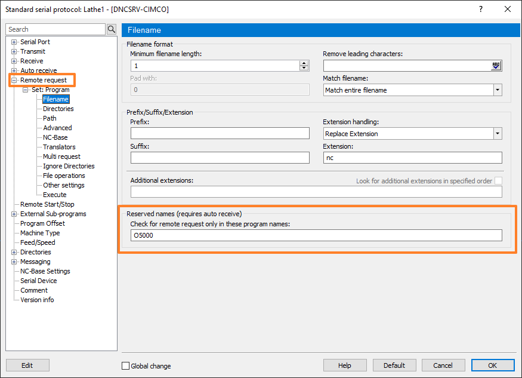This screenshot has height=378, width=522.
Task: Select Filename in the settings tree
Action: click(x=55, y=99)
